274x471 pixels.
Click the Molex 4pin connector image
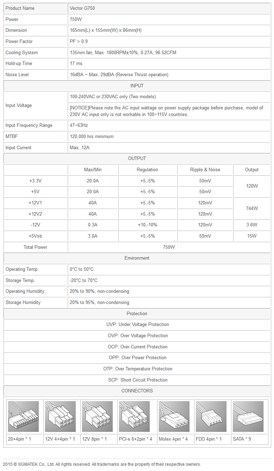pyautogui.click(x=175, y=416)
